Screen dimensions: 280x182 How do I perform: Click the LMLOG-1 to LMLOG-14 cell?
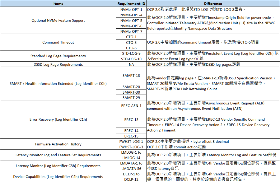pyautogui.click(x=131, y=155)
